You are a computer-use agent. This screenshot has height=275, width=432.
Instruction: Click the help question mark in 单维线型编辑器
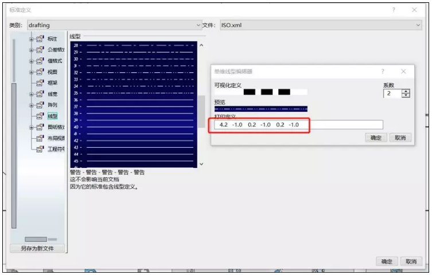tap(383, 72)
